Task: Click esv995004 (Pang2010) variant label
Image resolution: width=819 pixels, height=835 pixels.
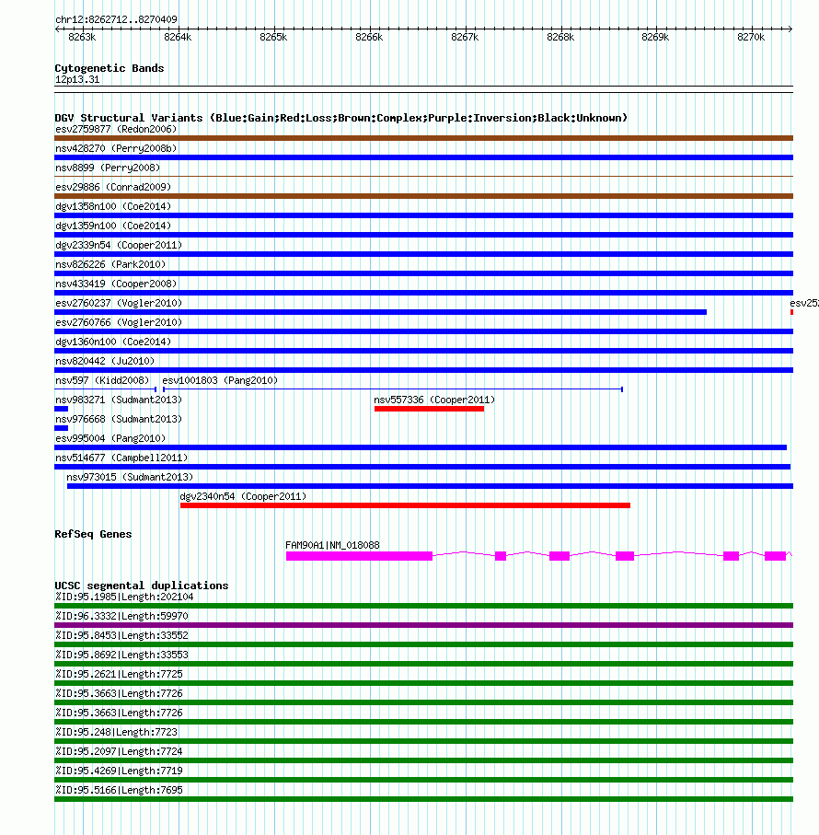Action: click(110, 439)
